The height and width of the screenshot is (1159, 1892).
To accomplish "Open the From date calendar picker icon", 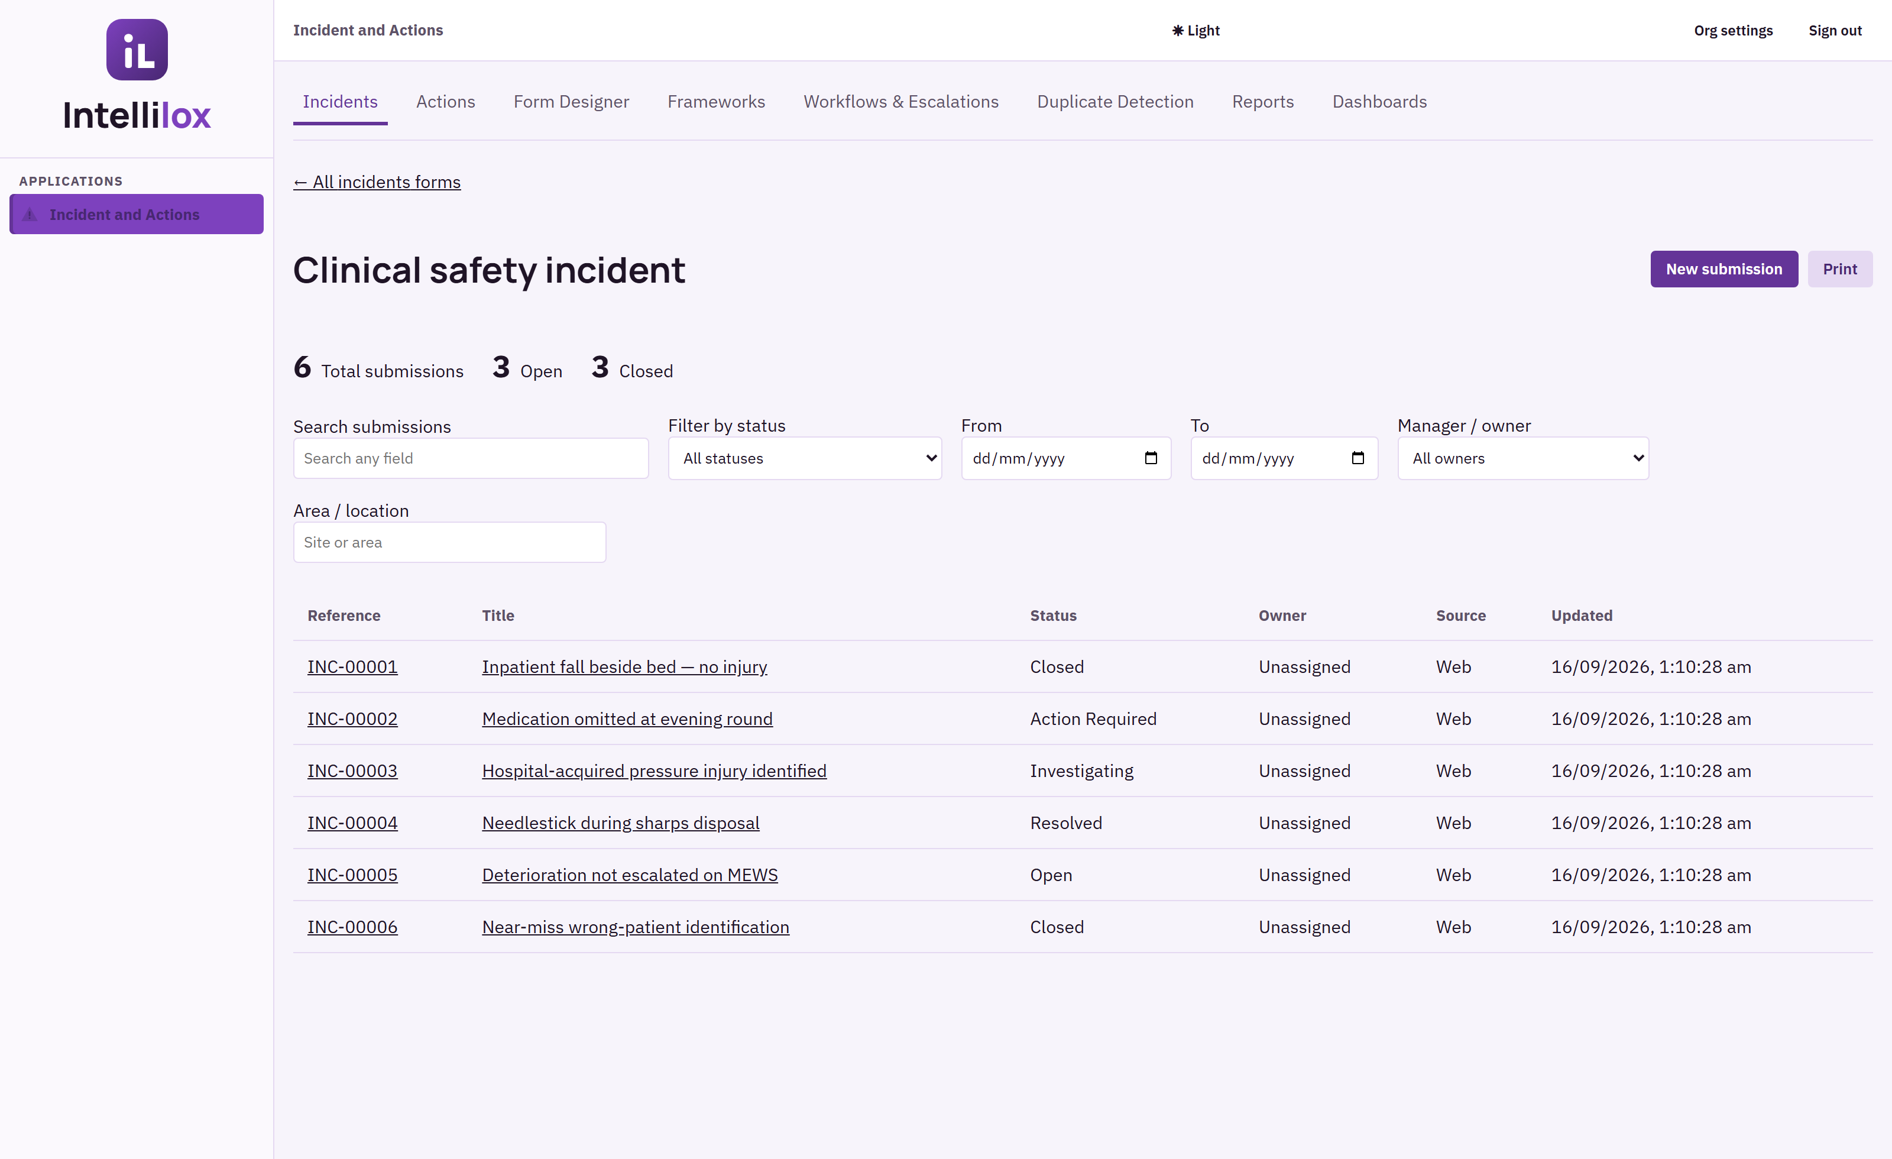I will point(1150,458).
